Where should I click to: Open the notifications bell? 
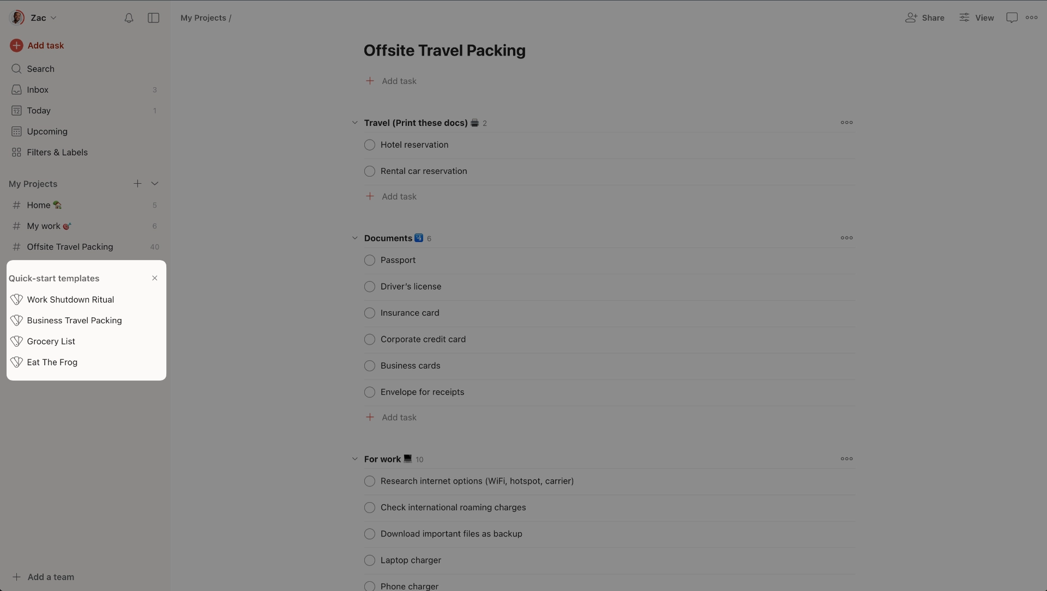coord(129,18)
